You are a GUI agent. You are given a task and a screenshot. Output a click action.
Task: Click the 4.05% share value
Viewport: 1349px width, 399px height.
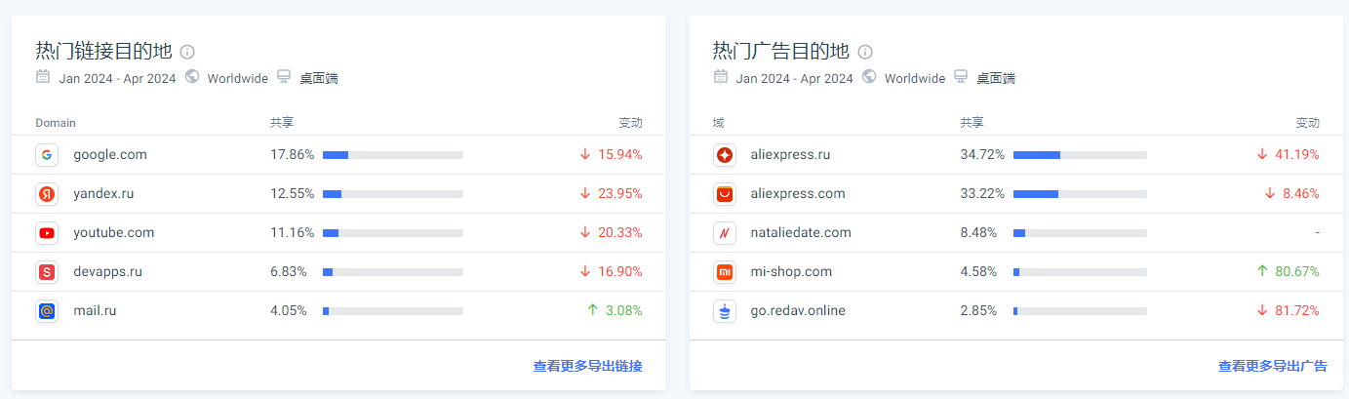[289, 311]
